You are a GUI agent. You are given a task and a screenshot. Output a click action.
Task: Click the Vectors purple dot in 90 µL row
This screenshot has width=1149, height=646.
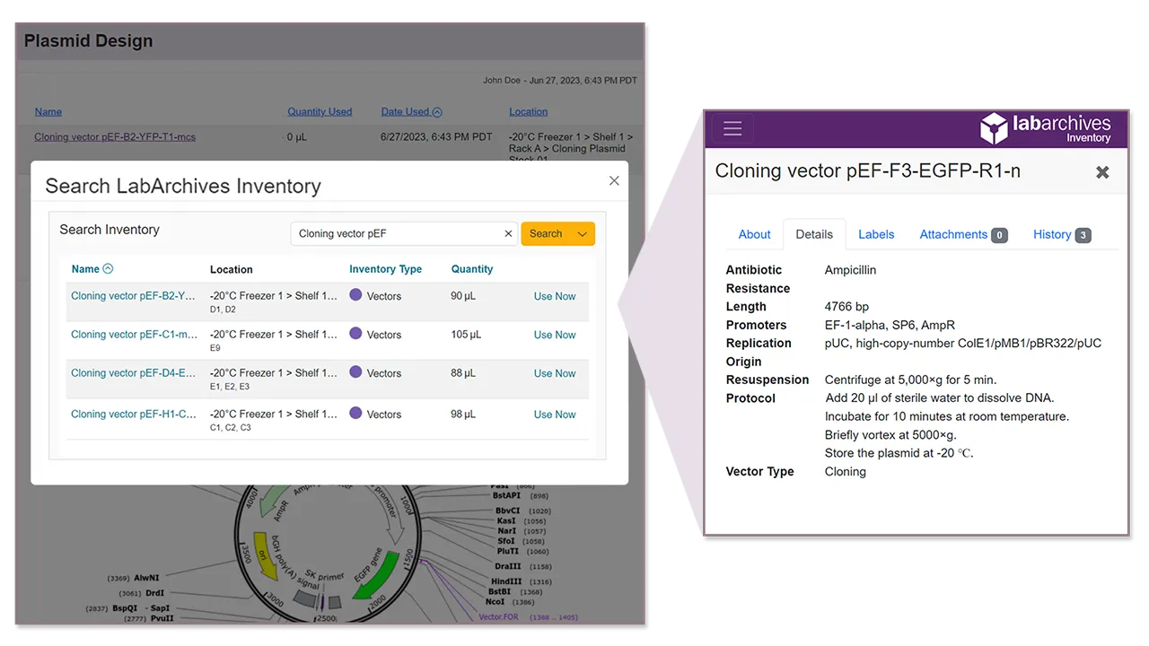(355, 294)
